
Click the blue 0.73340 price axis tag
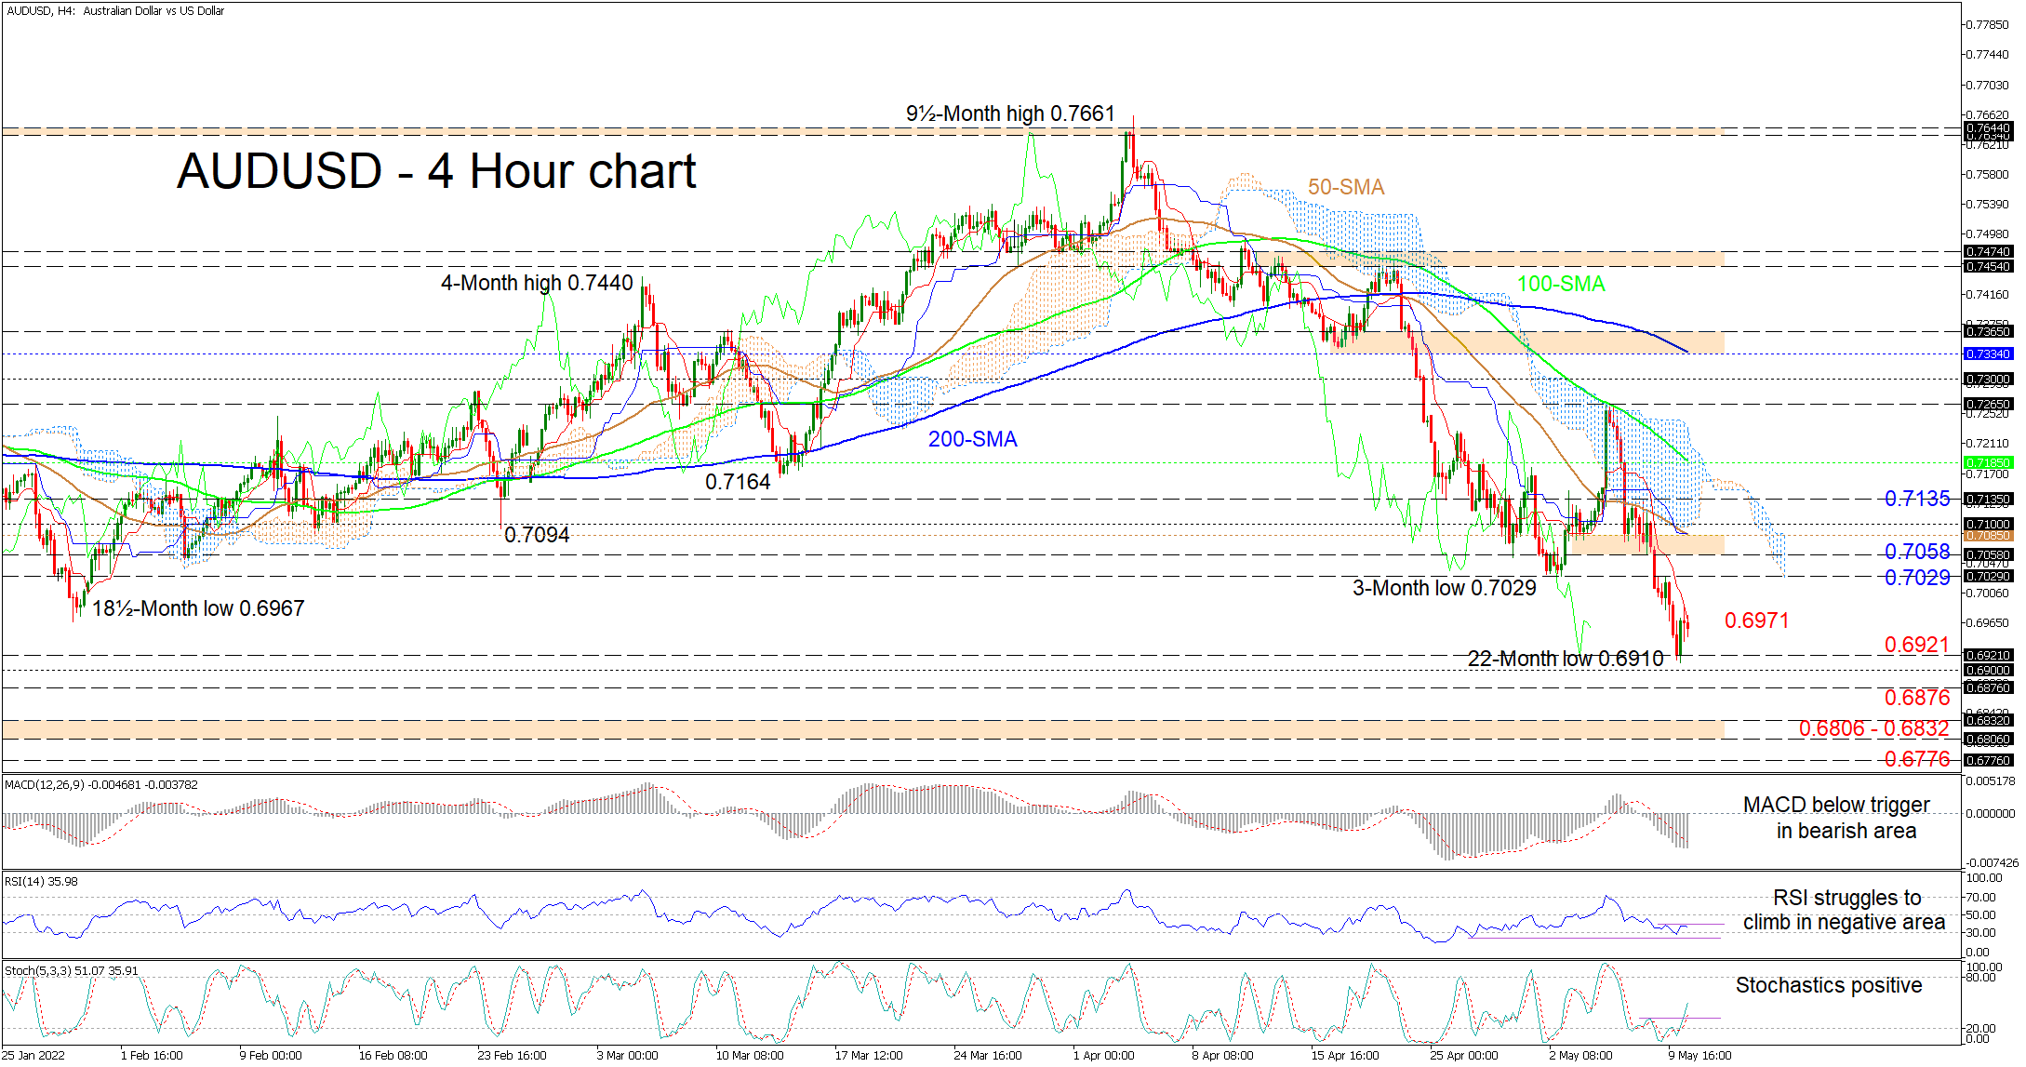(x=1988, y=354)
